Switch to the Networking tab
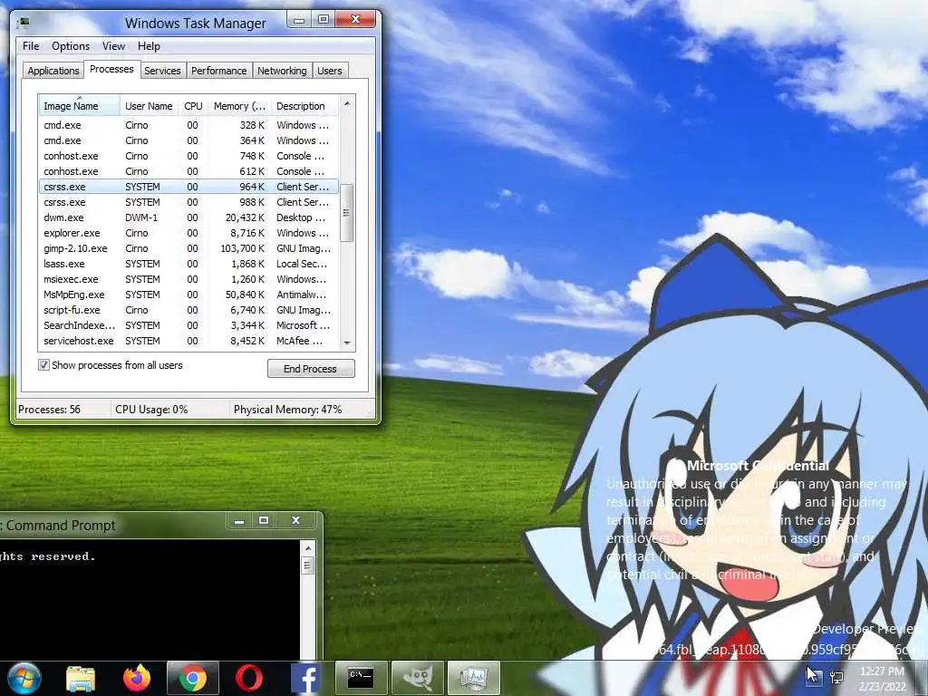 click(282, 71)
